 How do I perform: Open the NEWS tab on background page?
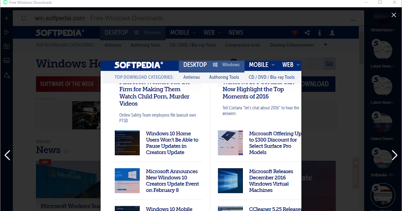point(236,32)
